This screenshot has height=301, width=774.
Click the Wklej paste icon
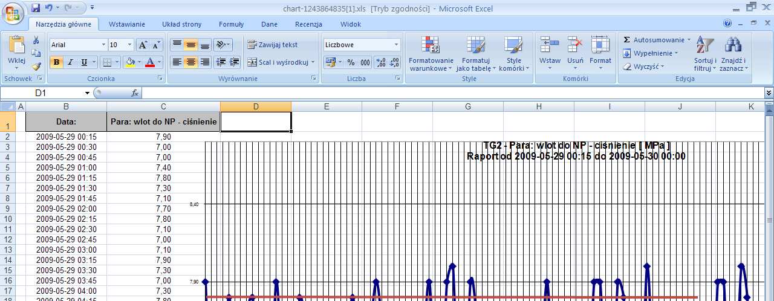tap(16, 45)
